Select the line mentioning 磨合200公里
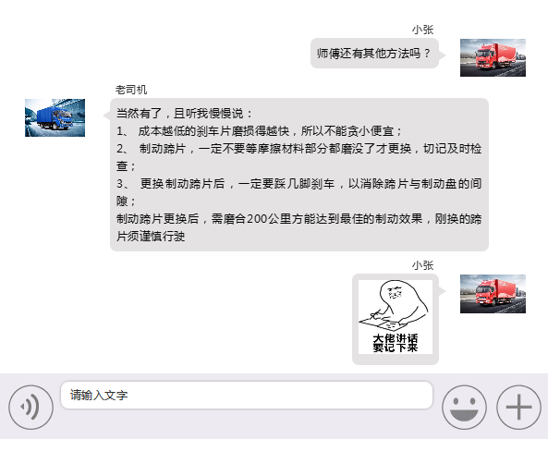Viewport: 548px width, 464px height. [x=299, y=219]
